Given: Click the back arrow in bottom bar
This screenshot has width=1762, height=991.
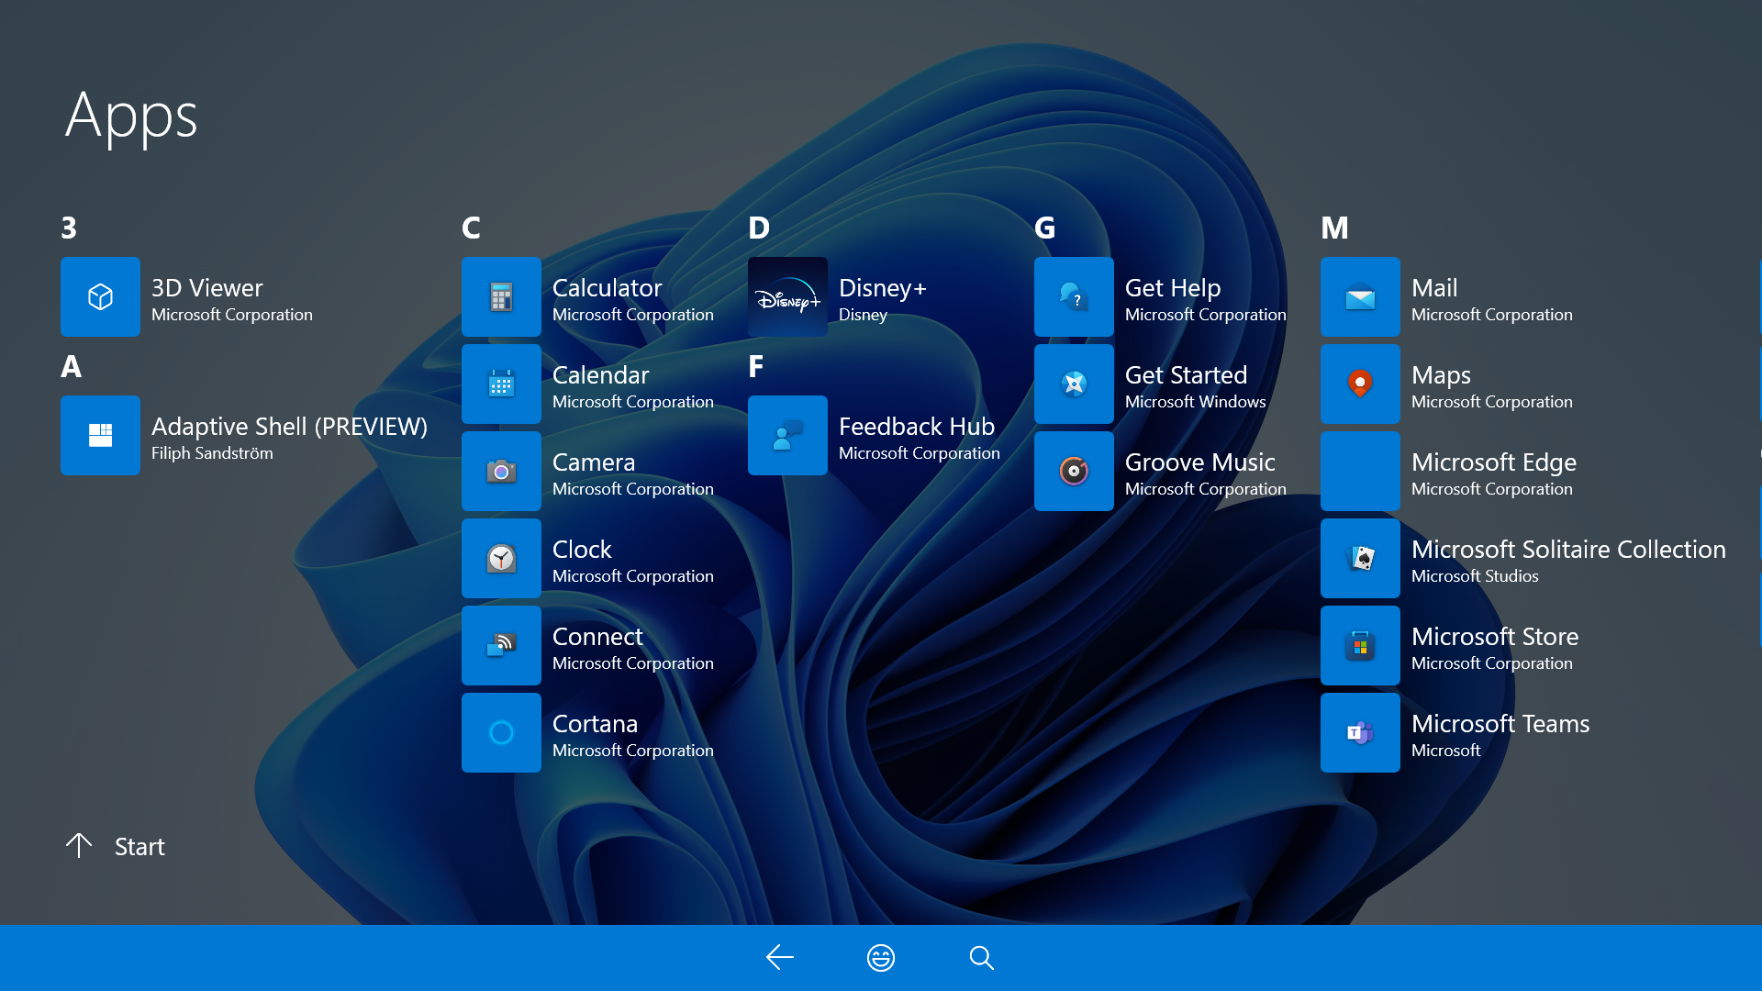Looking at the screenshot, I should pos(779,958).
